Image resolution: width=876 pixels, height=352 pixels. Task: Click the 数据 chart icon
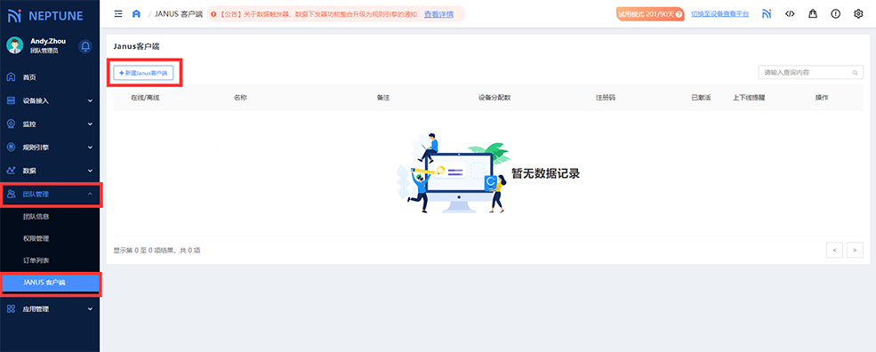point(11,171)
